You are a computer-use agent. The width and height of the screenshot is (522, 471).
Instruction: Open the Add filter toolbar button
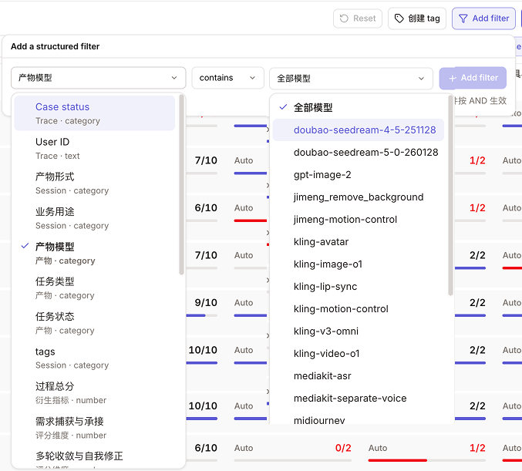pos(483,19)
